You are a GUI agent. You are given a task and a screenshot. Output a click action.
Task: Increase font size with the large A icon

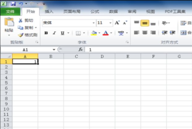(117, 23)
